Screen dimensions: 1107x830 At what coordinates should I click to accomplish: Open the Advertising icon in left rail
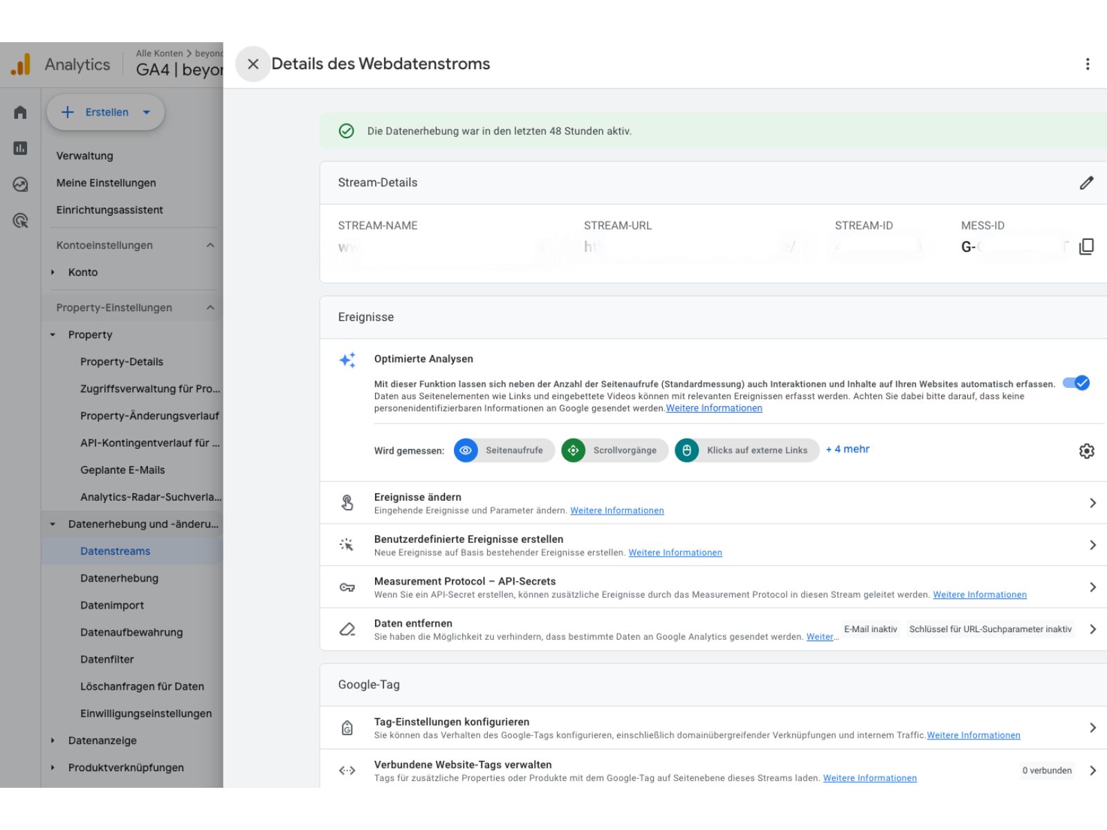tap(20, 221)
